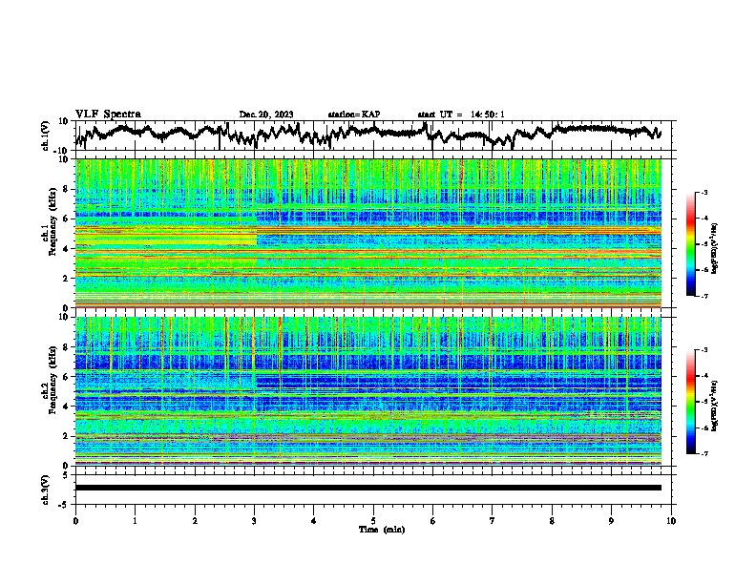Click the "VLF Spectra" plot title
This screenshot has width=756, height=584.
tap(108, 115)
